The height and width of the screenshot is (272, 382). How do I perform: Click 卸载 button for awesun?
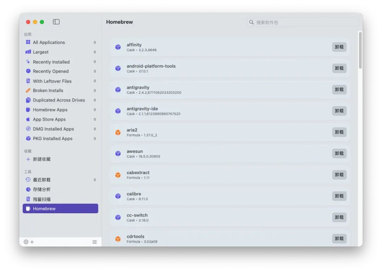click(339, 153)
